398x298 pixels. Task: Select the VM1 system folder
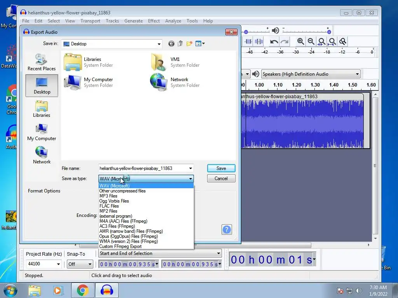click(175, 62)
